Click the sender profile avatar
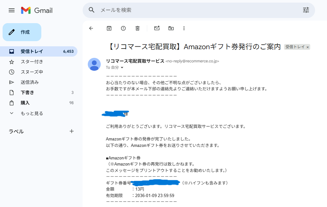The width and height of the screenshot is (327, 207). (94, 64)
